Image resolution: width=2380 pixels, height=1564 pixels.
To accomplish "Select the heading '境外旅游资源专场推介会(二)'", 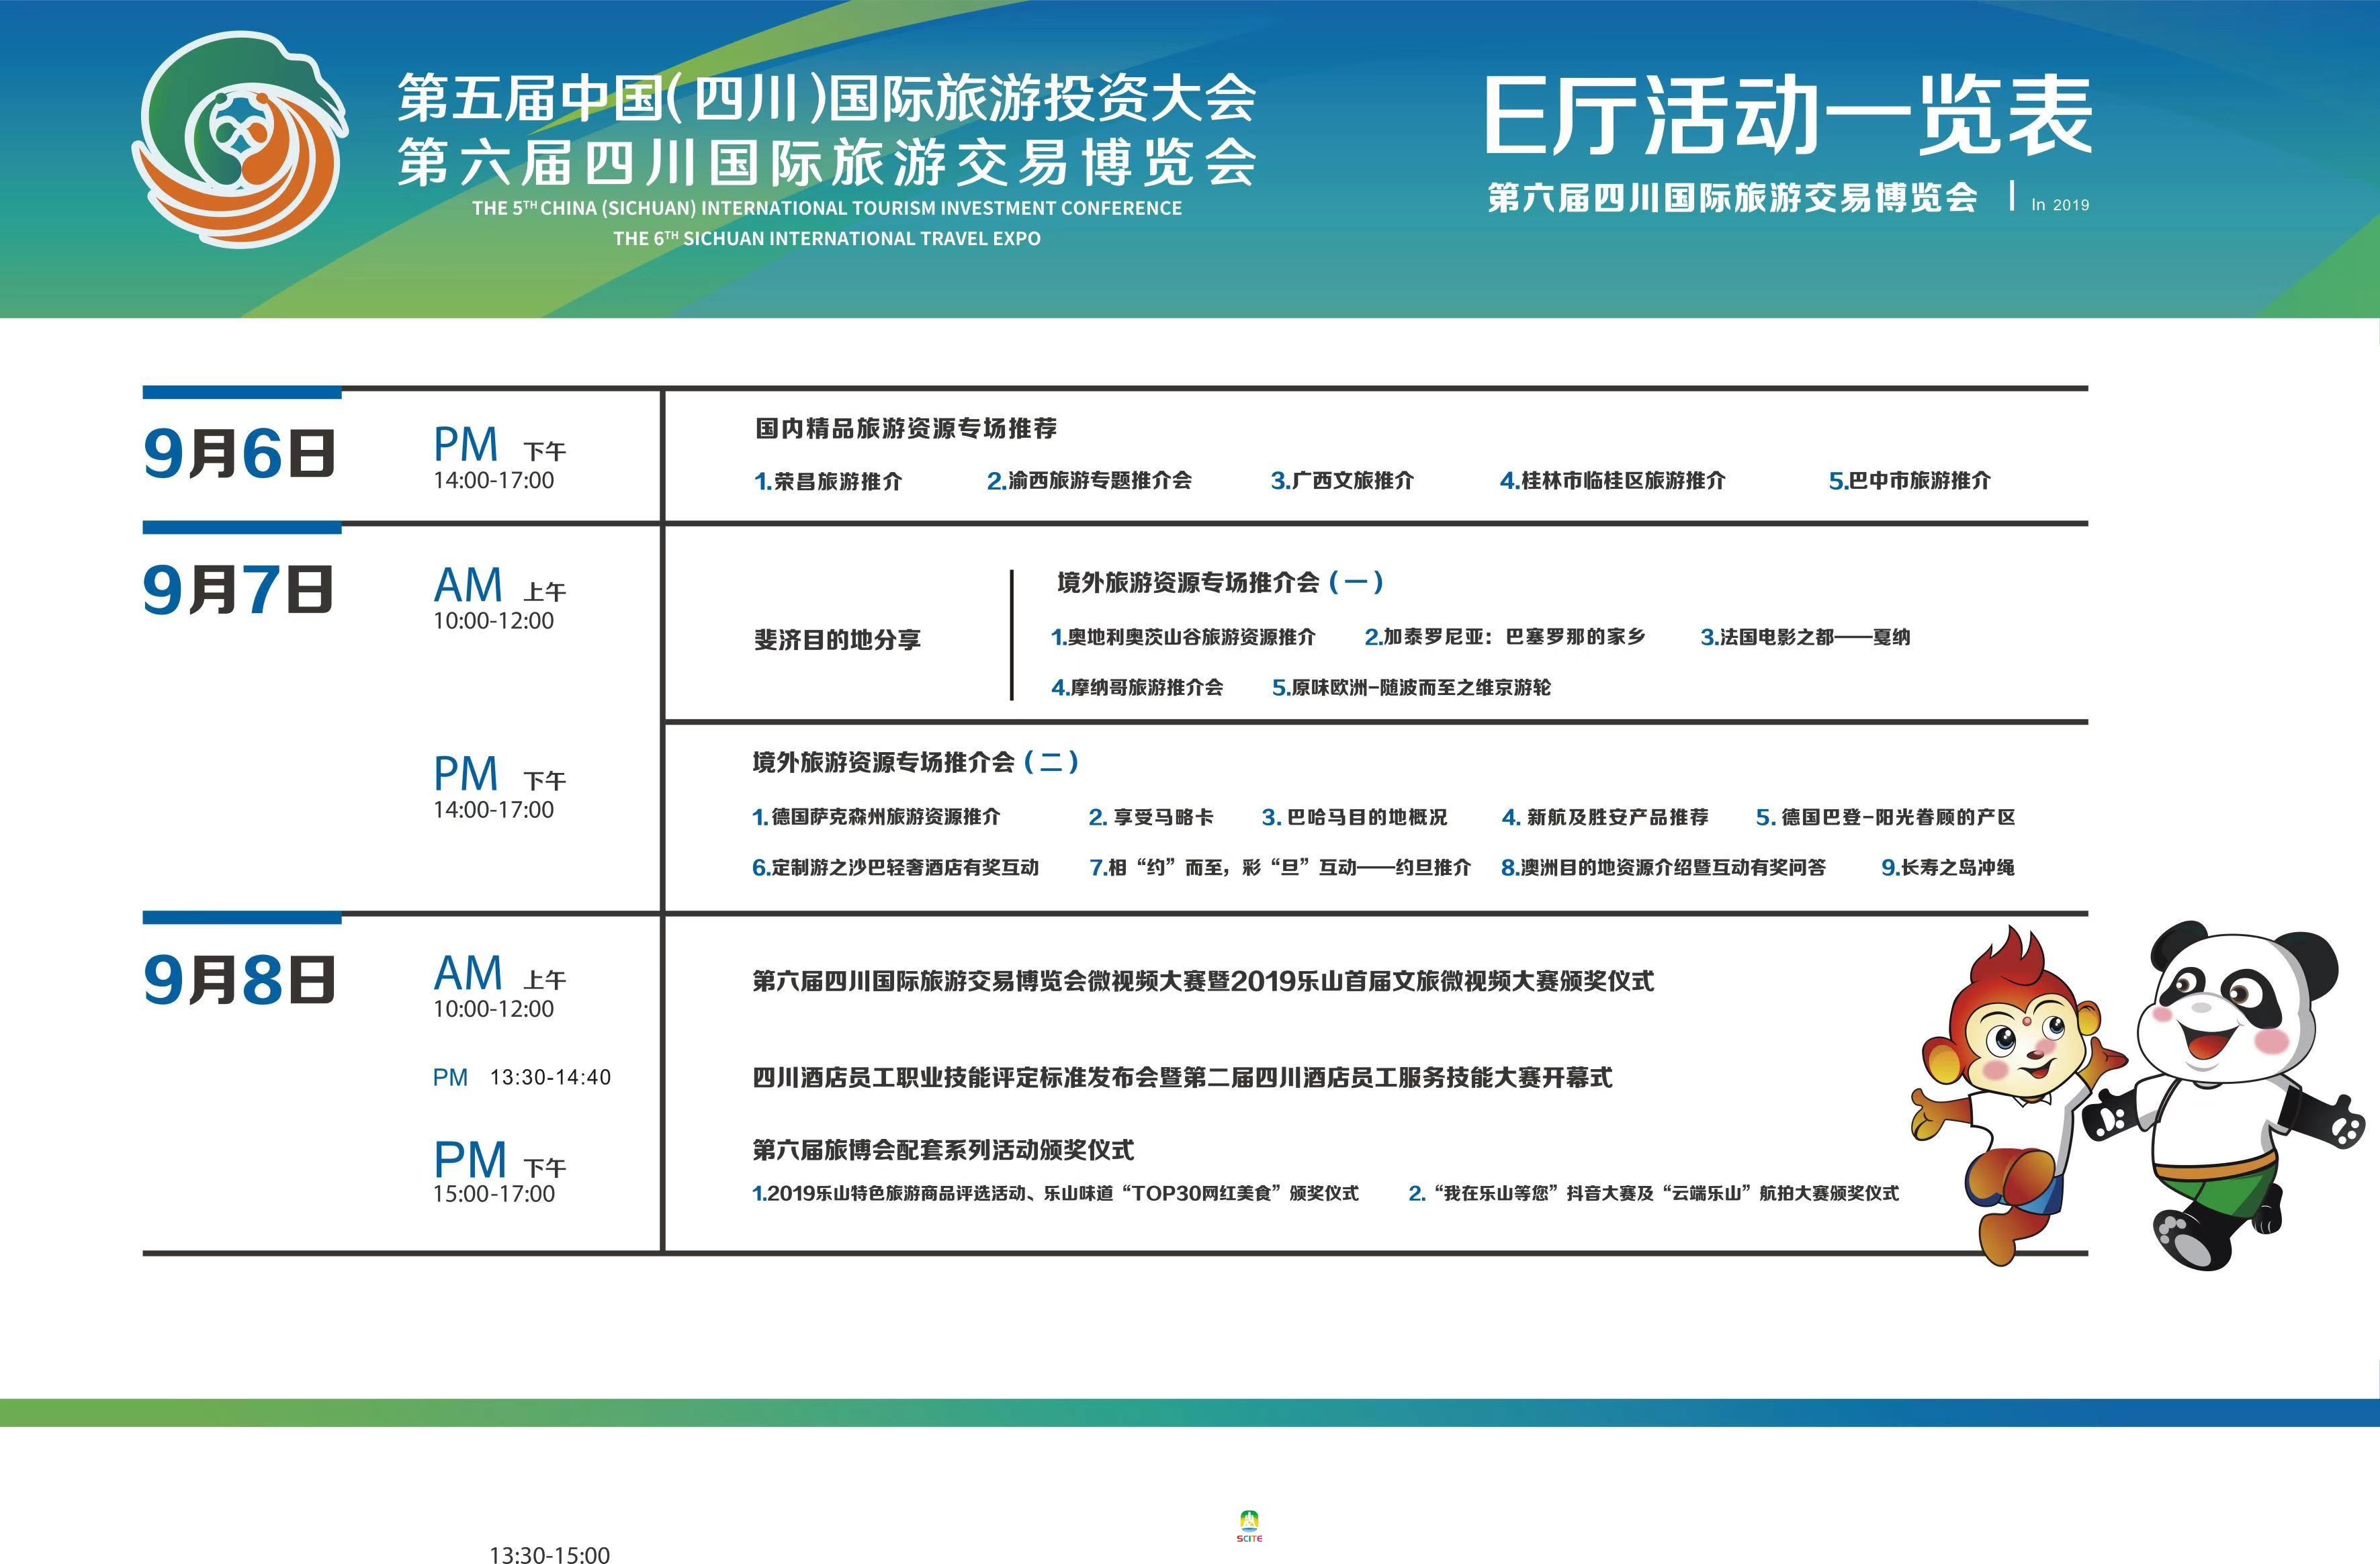I will tap(915, 762).
